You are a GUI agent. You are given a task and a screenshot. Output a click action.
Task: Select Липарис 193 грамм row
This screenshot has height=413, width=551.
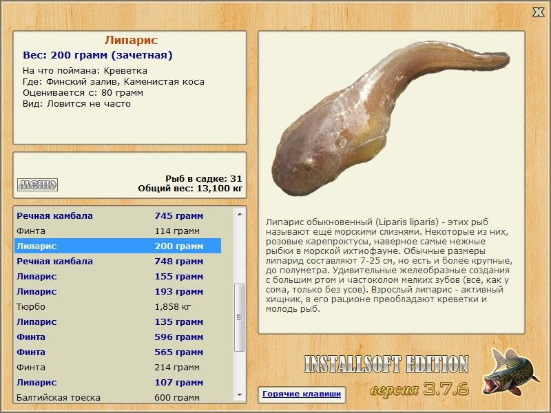pyautogui.click(x=118, y=291)
